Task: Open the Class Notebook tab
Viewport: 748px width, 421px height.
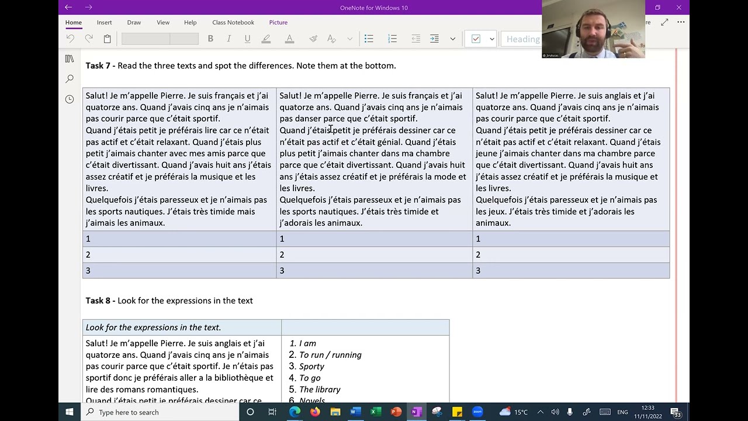Action: (233, 22)
